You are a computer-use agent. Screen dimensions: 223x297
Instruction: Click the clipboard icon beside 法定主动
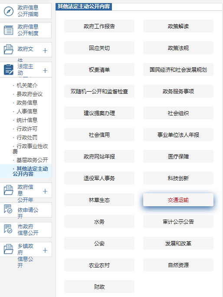pos(9,69)
